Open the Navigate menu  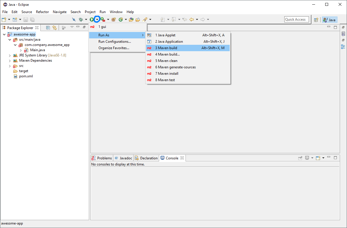[x=60, y=12]
